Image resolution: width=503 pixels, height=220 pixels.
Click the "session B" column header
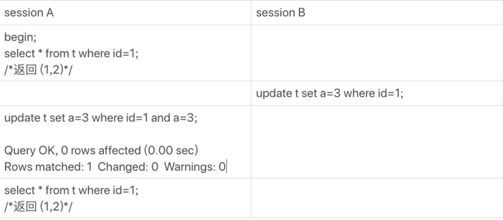pyautogui.click(x=280, y=13)
